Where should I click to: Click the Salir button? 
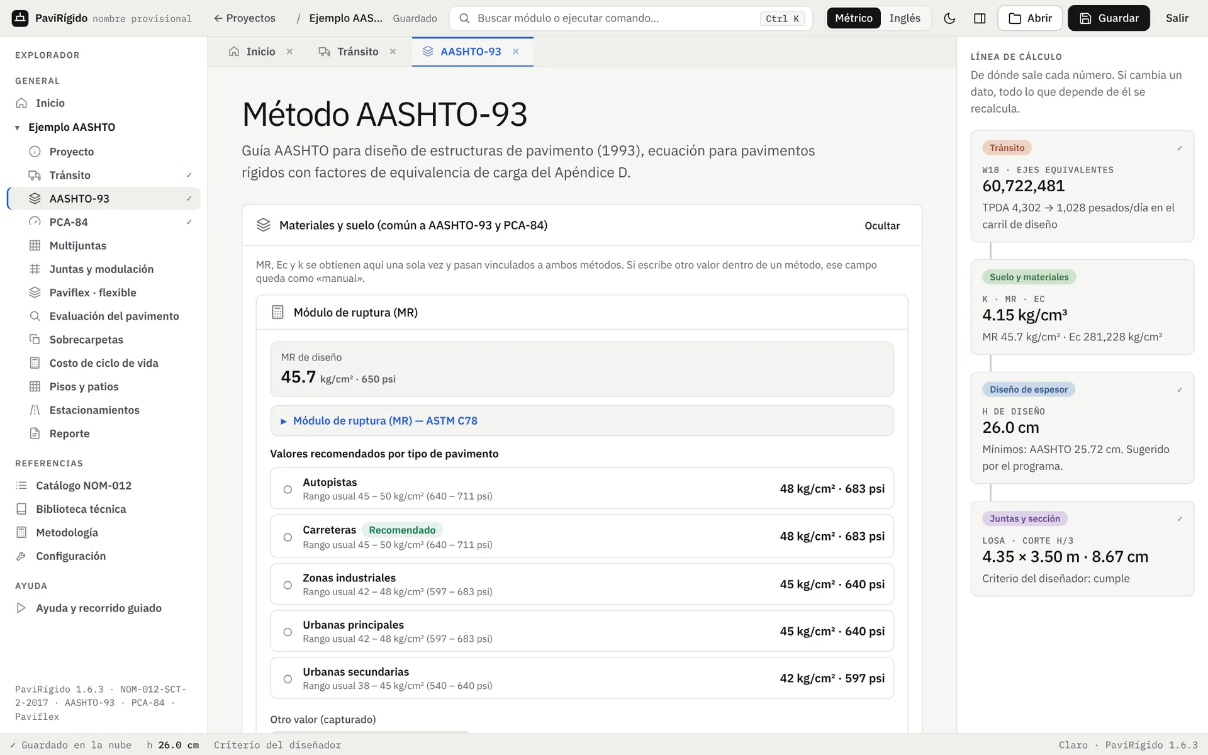1177,18
